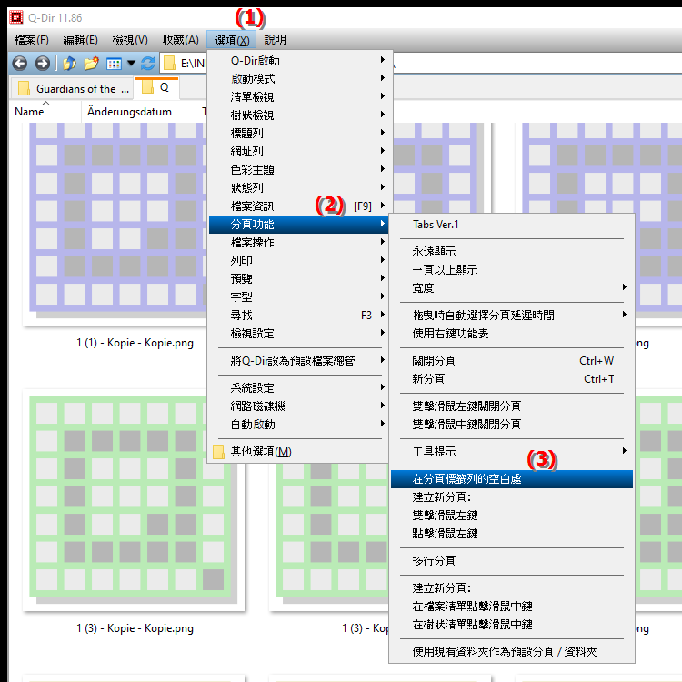
Task: Open the 尋找 F3 submenu
Action: [x=300, y=316]
